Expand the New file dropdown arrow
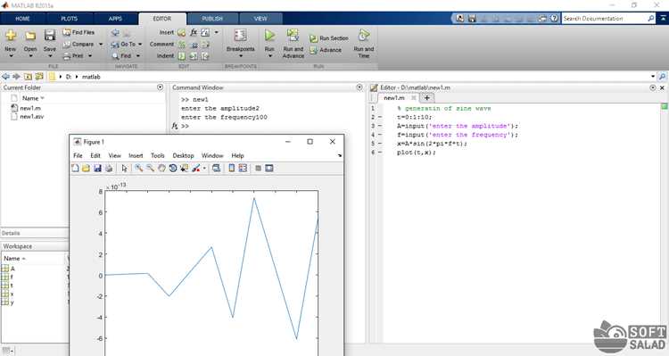Viewport: 669px width, 356px height. [x=11, y=56]
